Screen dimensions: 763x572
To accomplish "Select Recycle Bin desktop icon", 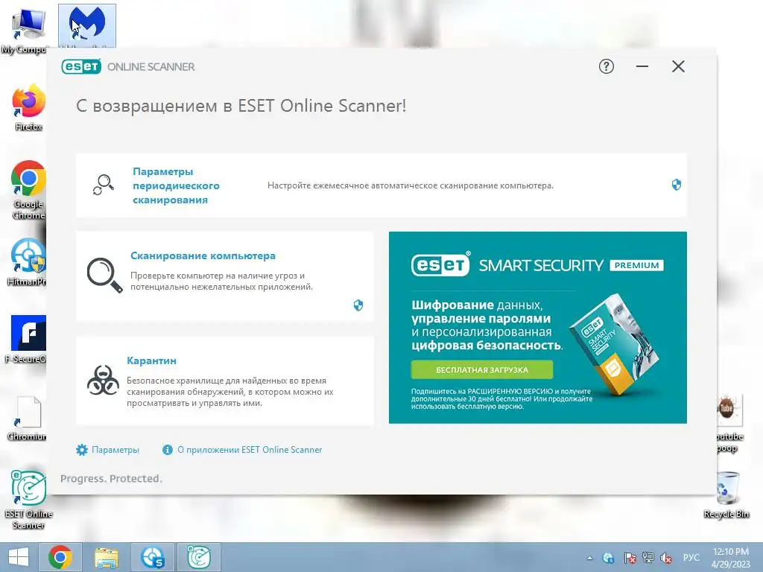I will tap(726, 495).
